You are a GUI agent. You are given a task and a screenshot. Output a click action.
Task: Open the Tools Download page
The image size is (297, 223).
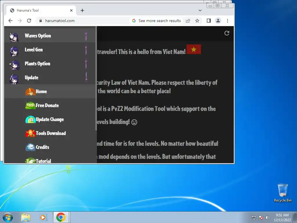[x=50, y=133]
